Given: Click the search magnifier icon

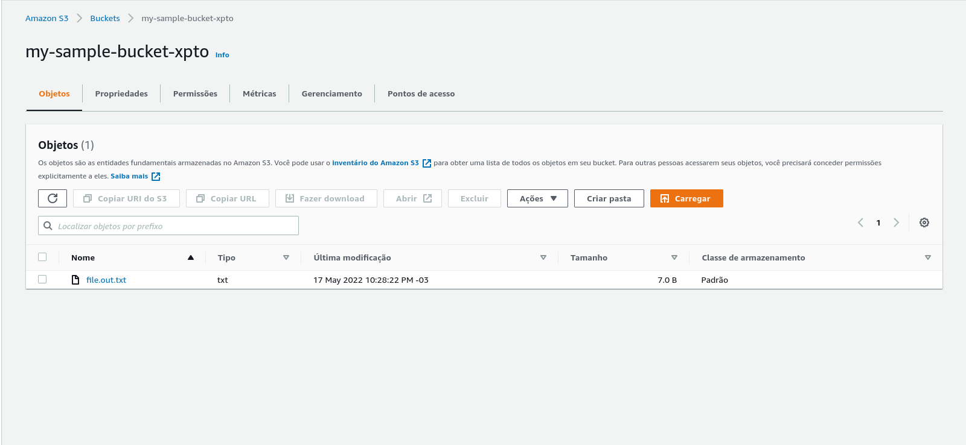Looking at the screenshot, I should tap(48, 226).
